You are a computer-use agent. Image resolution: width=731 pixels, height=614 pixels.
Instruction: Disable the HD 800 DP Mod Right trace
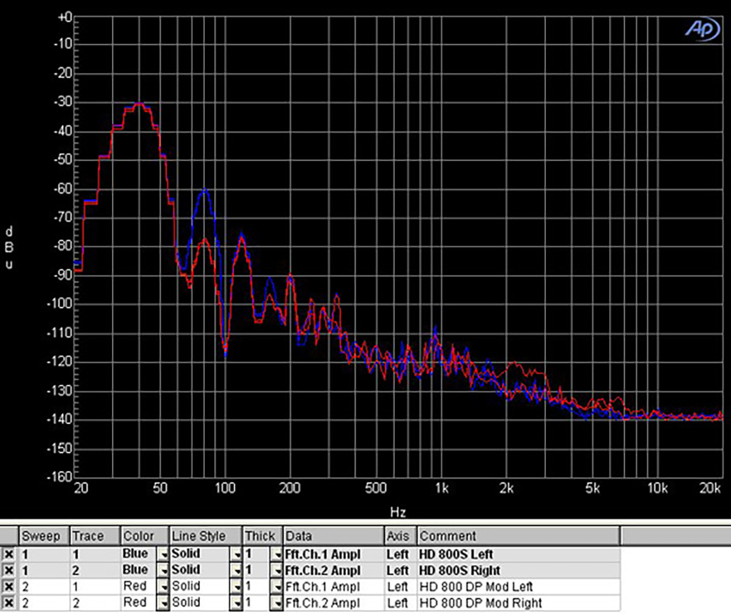[9, 603]
